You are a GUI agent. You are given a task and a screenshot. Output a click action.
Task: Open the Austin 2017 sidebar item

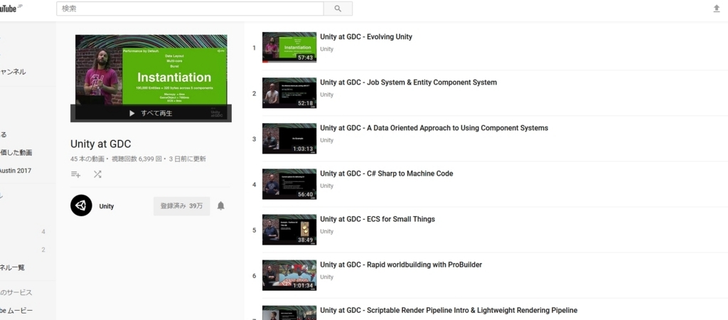(16, 171)
